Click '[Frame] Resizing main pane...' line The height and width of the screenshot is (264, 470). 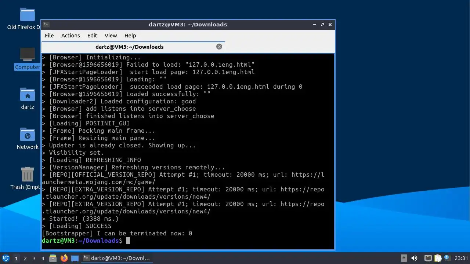click(x=98, y=138)
